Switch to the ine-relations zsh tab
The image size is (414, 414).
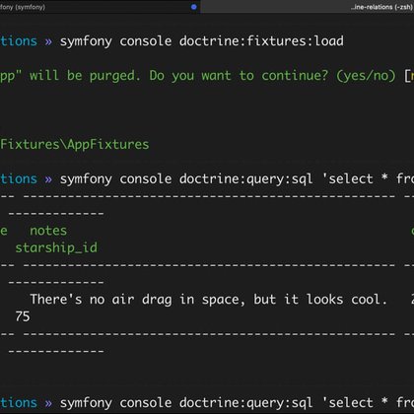tap(308, 7)
